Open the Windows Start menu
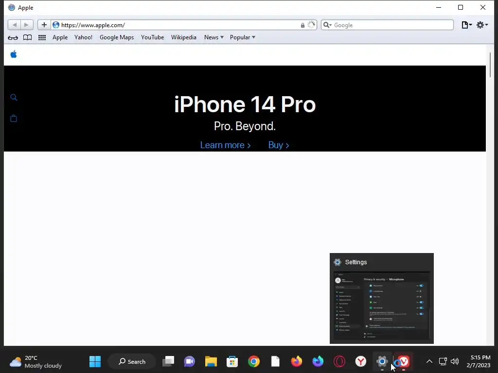The height and width of the screenshot is (373, 498). [x=95, y=361]
